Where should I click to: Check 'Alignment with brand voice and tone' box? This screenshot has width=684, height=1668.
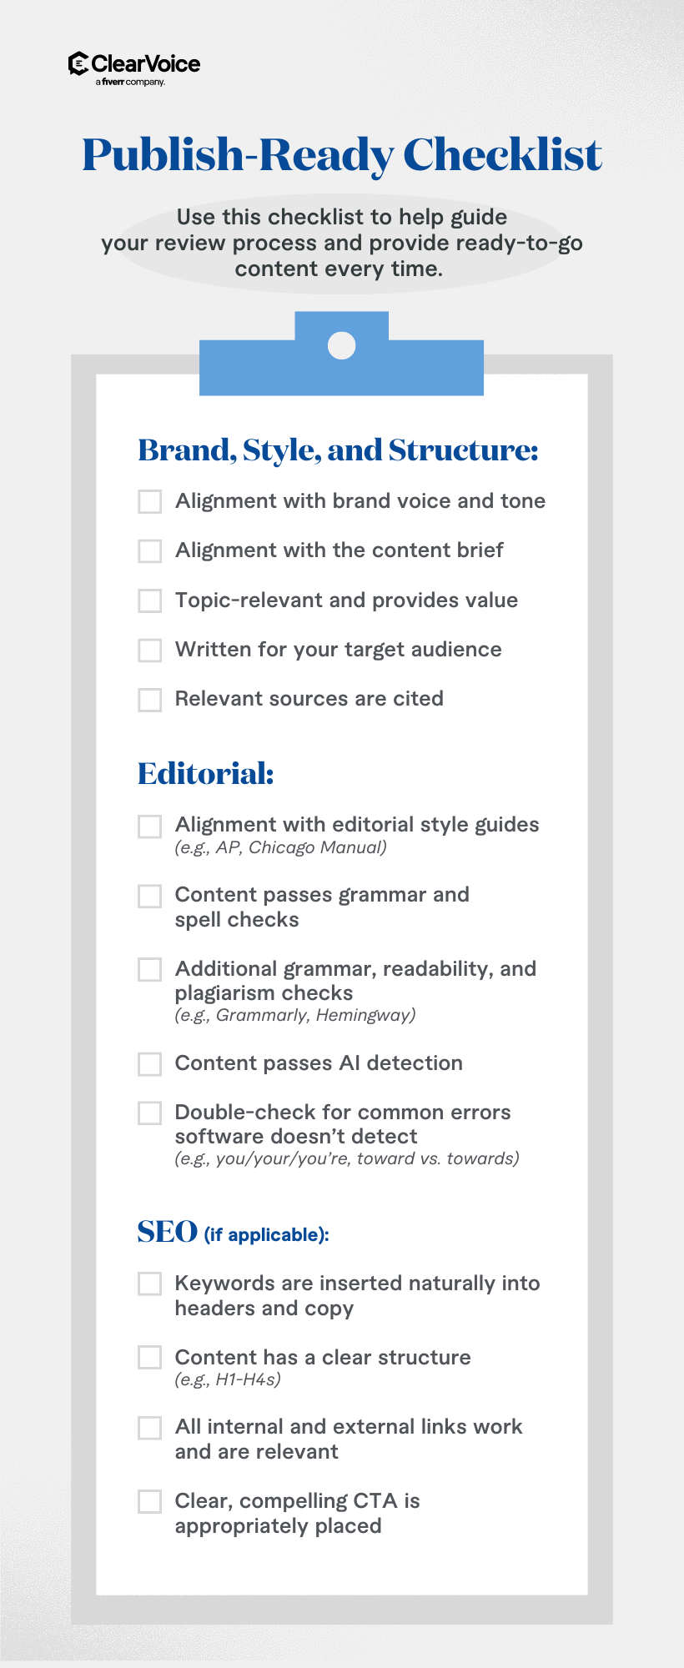click(150, 501)
